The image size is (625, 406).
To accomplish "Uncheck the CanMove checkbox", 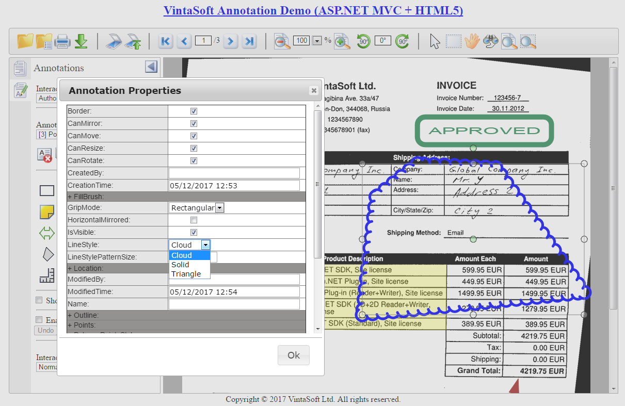I will point(194,136).
